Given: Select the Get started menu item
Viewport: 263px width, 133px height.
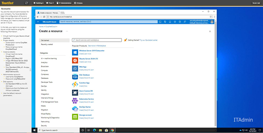Looking at the screenshot, I should 54,40.
